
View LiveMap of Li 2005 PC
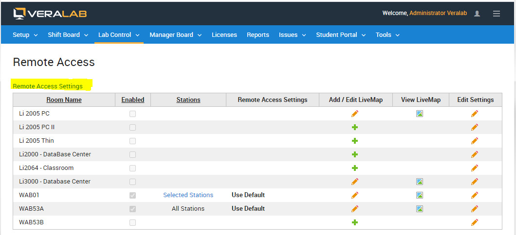419,114
